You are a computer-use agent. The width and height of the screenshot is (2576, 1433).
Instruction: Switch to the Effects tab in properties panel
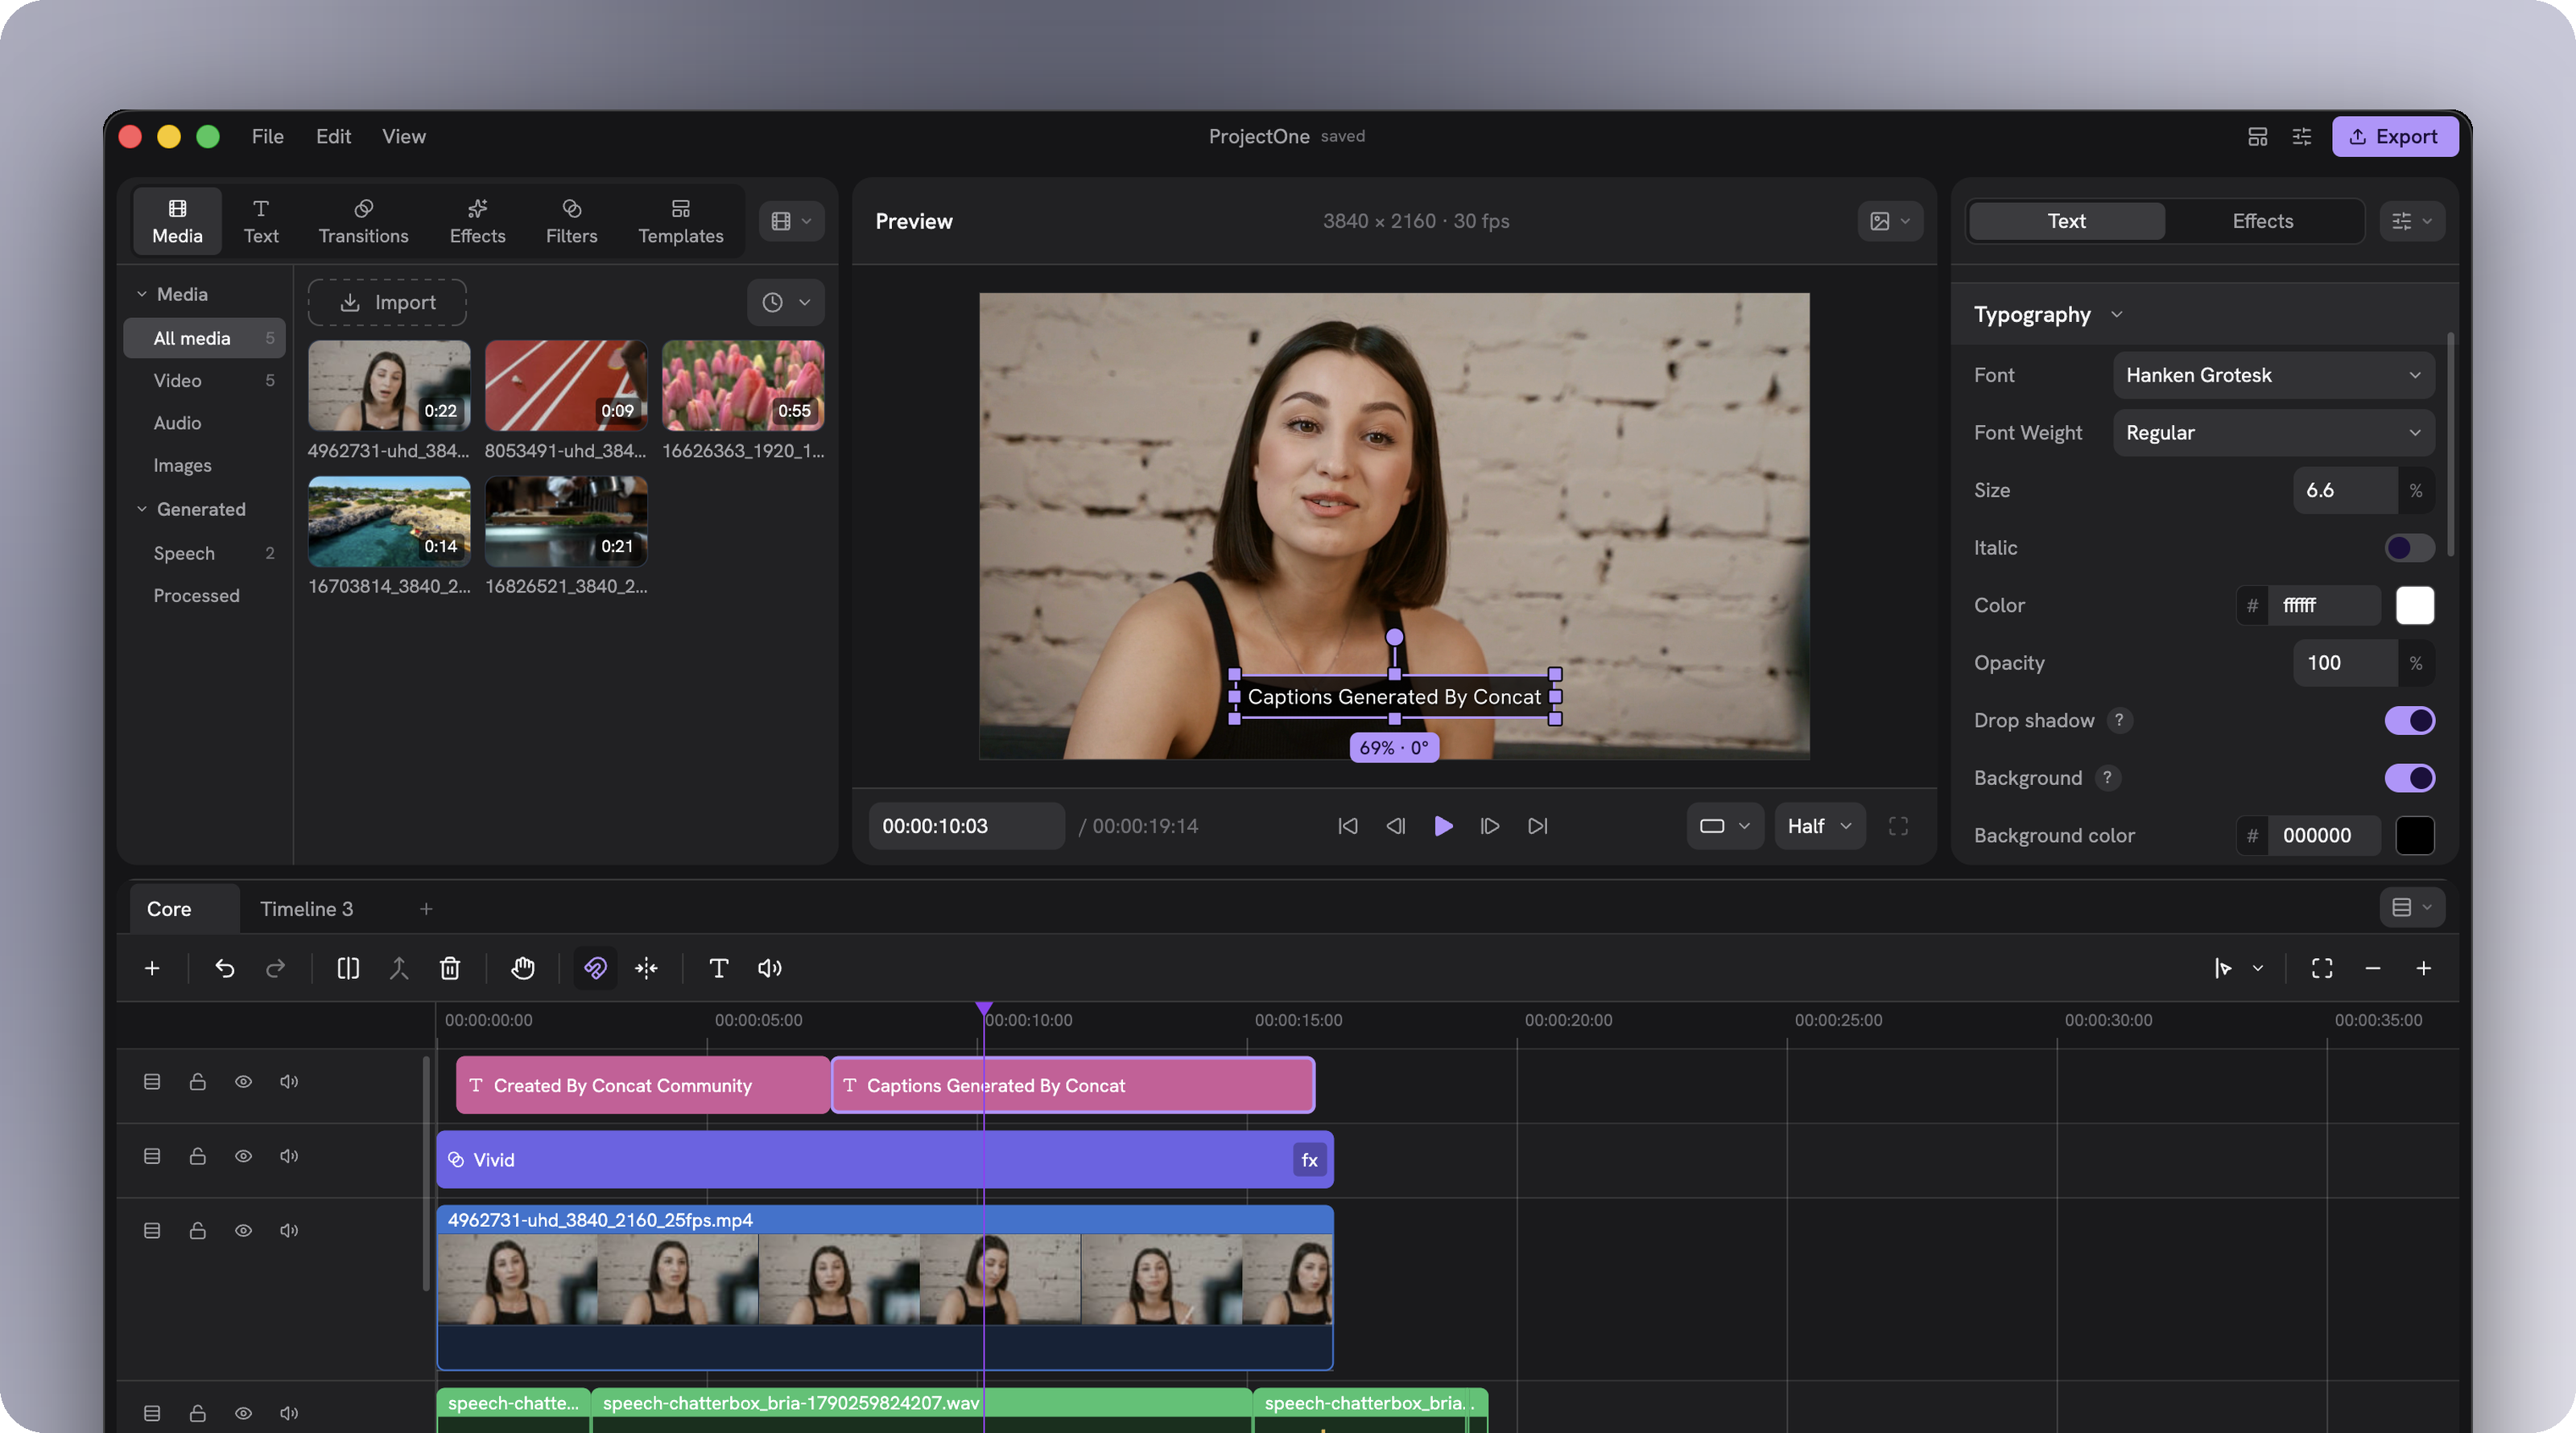(2262, 221)
